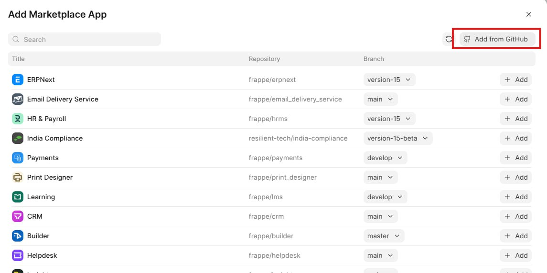This screenshot has height=273, width=547.
Task: Add the Print Designer app
Action: 515,177
